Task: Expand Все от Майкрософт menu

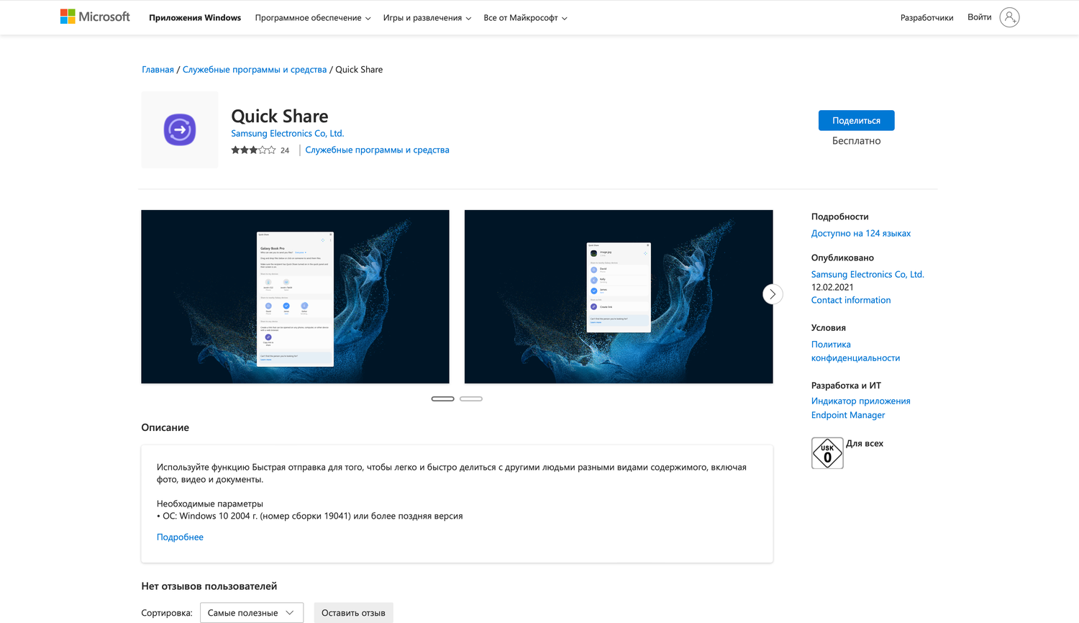Action: (x=525, y=18)
